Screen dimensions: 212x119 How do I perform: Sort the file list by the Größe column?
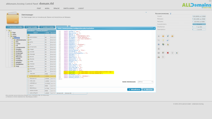(x=47, y=33)
